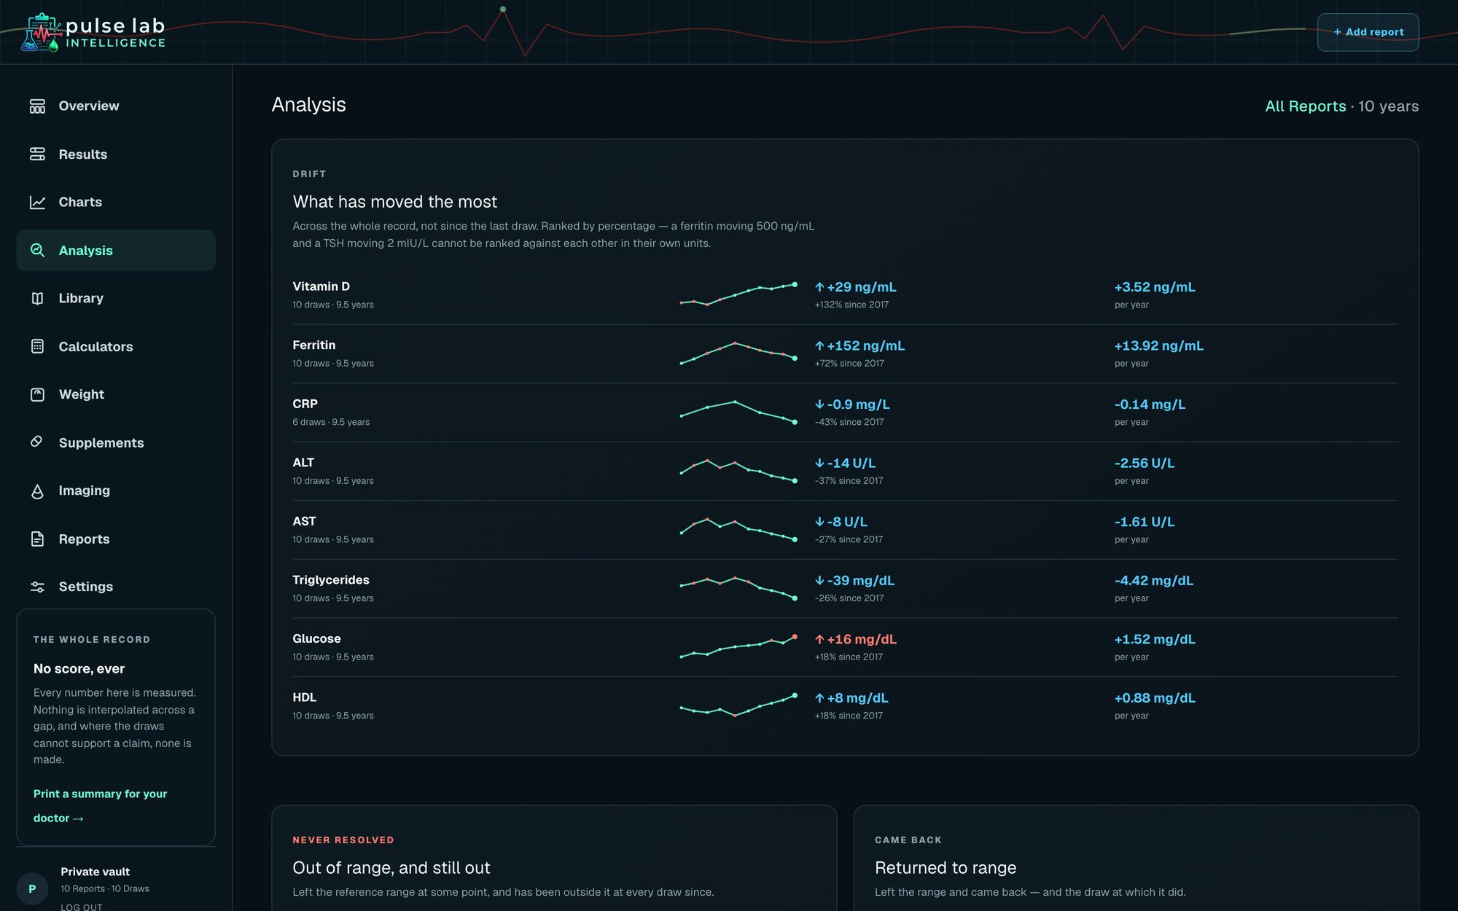Click the Ferritin sparkline chart

coord(738,353)
